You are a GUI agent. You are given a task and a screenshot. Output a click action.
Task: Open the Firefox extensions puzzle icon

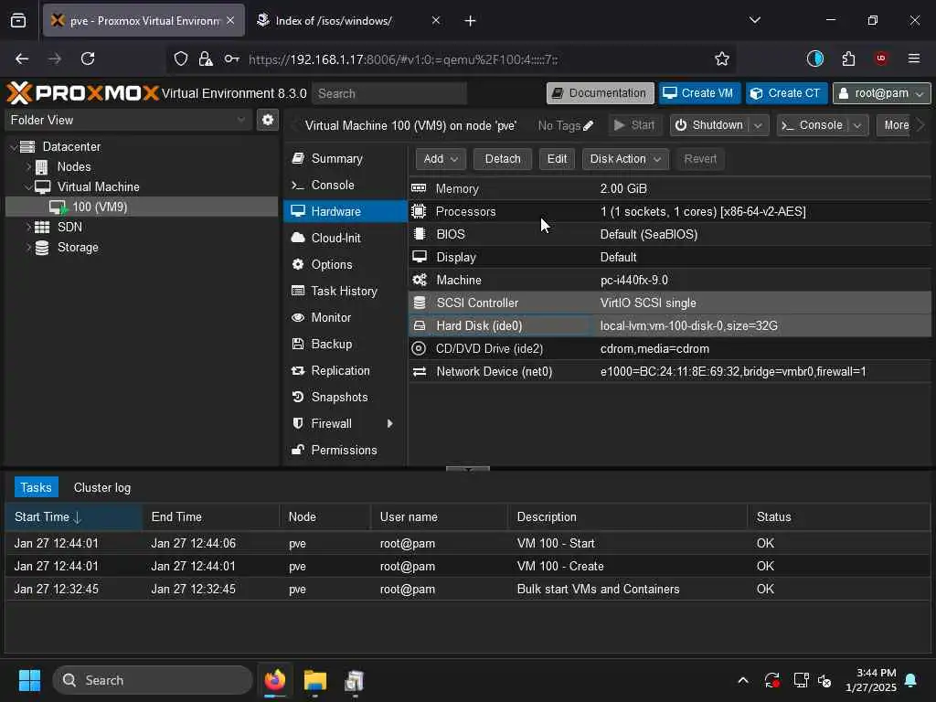coord(848,58)
